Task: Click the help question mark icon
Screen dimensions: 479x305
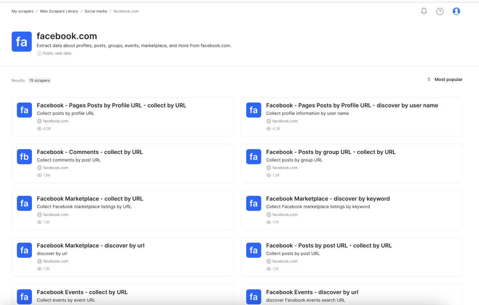Action: [x=440, y=12]
